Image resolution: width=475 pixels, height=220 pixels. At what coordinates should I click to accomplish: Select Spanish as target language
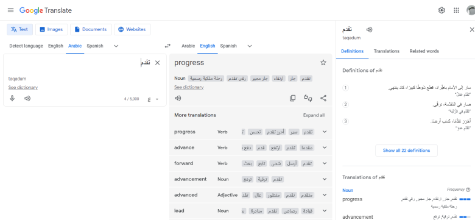[228, 46]
